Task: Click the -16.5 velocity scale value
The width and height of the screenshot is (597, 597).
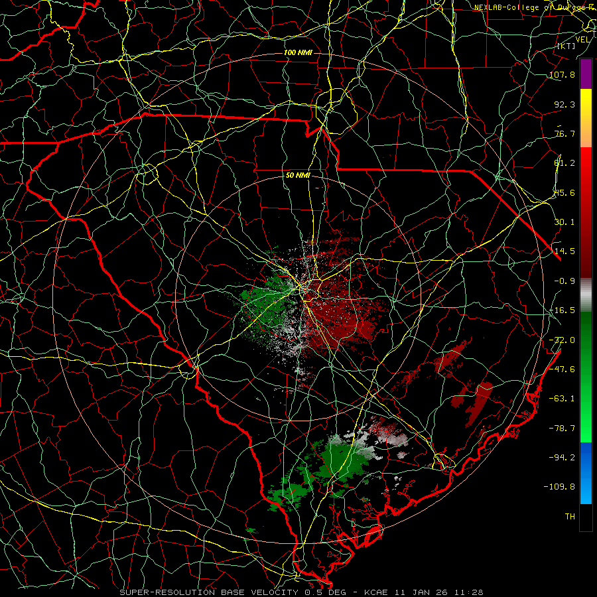Action: coord(562,310)
